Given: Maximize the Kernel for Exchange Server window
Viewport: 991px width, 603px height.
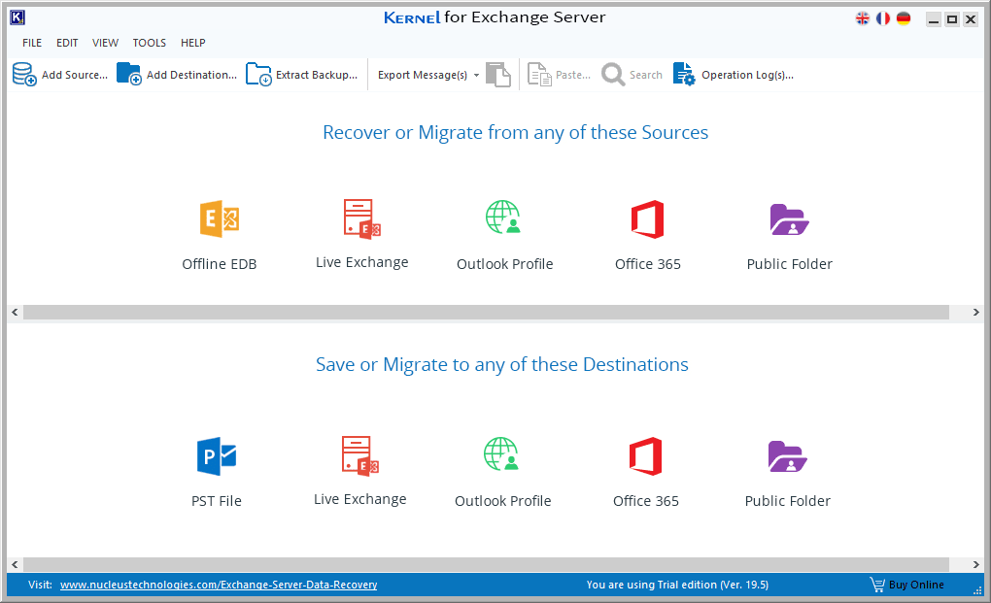Looking at the screenshot, I should [952, 19].
